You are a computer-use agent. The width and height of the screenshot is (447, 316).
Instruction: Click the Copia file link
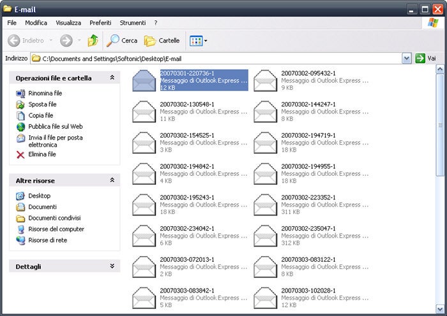click(41, 115)
